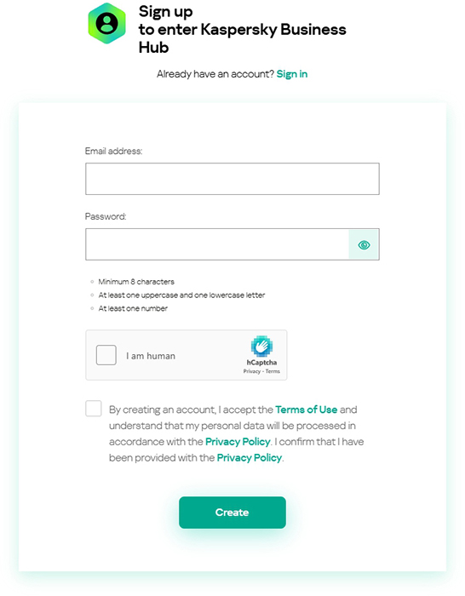Viewport: 465px width, 596px height.
Task: Focus the Email address input field
Action: click(x=232, y=179)
